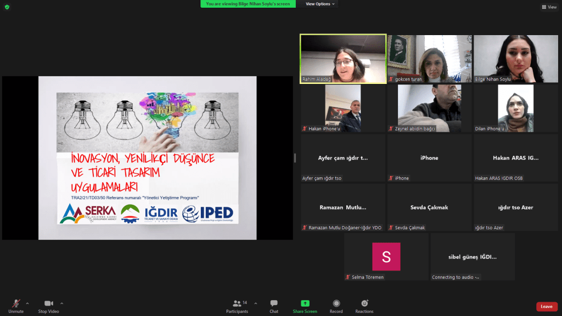Image resolution: width=562 pixels, height=316 pixels.
Task: Expand video options arrow beside Stop Video
Action: [x=61, y=303]
